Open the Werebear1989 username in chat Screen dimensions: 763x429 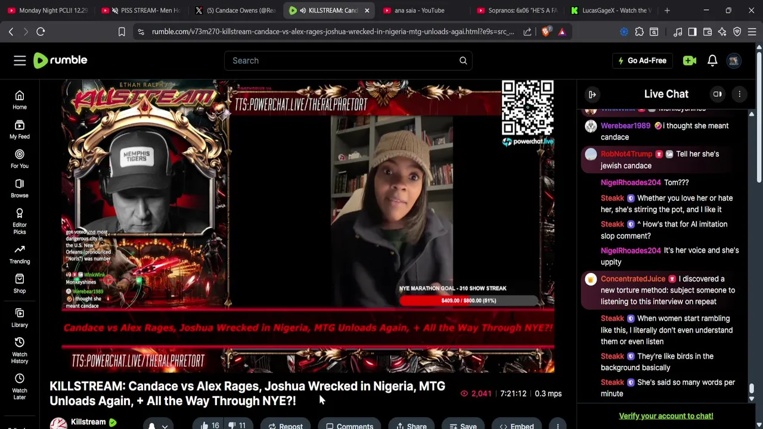click(x=625, y=126)
